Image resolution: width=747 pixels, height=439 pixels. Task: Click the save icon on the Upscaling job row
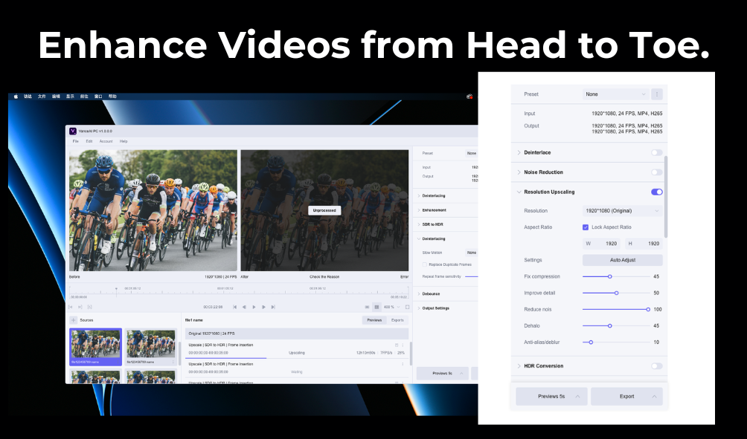pos(397,345)
